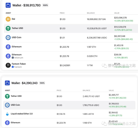Click the $2,495,717 value
138x128 pixels.
coord(114,95)
